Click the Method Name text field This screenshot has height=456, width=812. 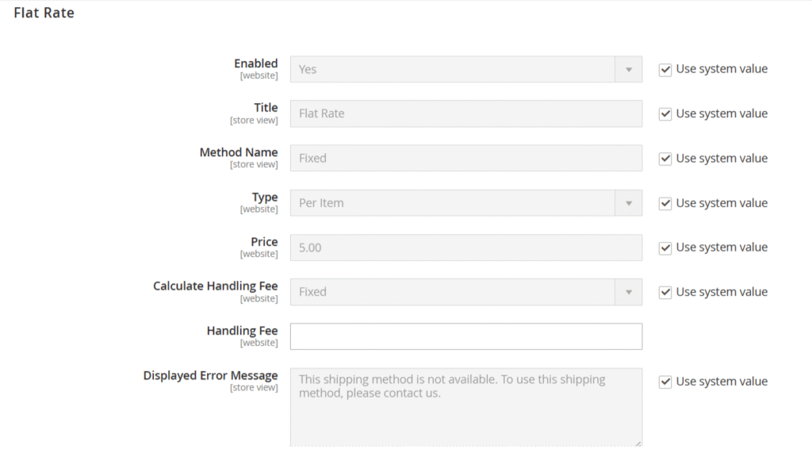tap(465, 158)
